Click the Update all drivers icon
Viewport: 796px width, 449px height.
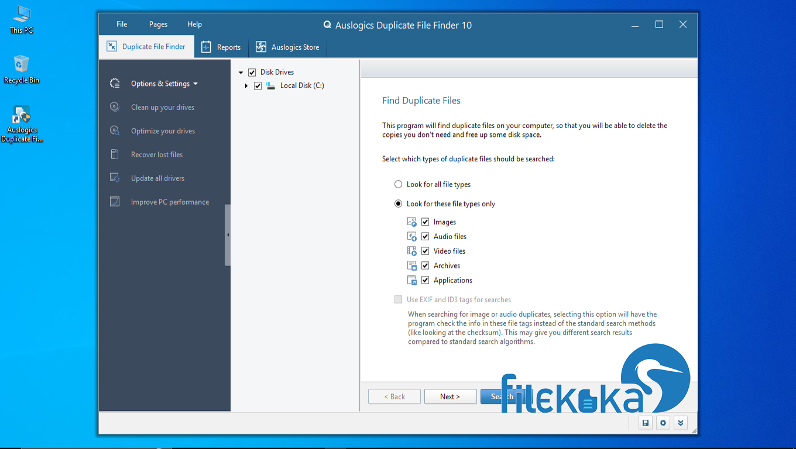click(x=115, y=178)
